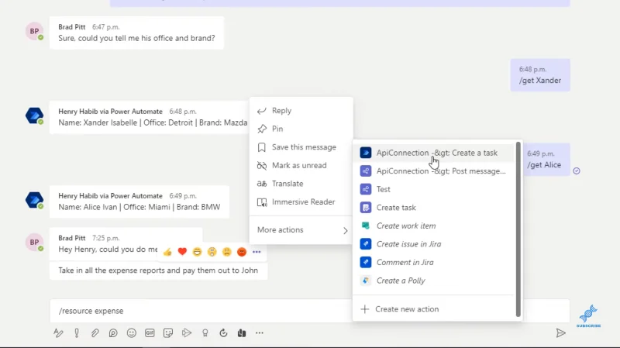The height and width of the screenshot is (348, 620).
Task: Choose Create a Polly
Action: (x=434, y=281)
